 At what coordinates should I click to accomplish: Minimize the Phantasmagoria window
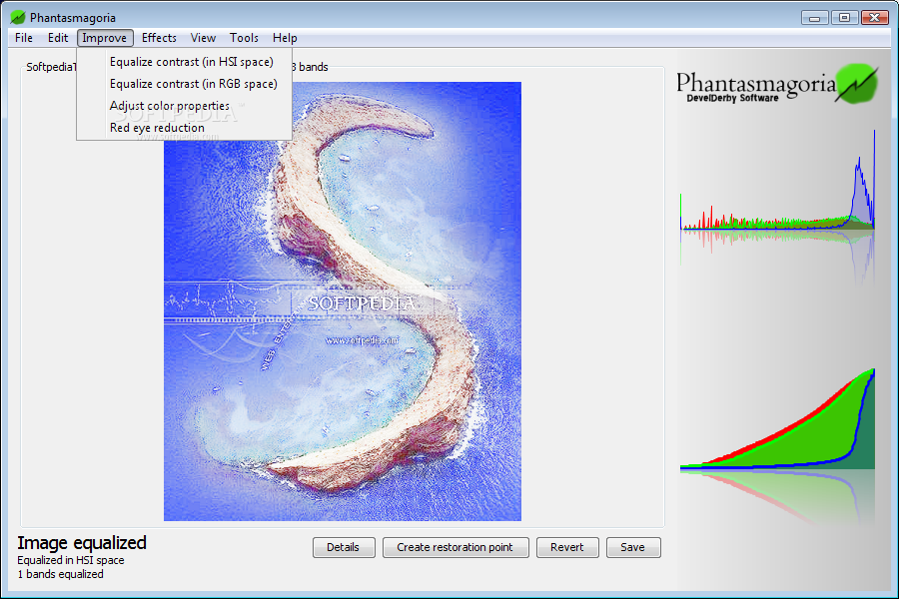tap(814, 18)
